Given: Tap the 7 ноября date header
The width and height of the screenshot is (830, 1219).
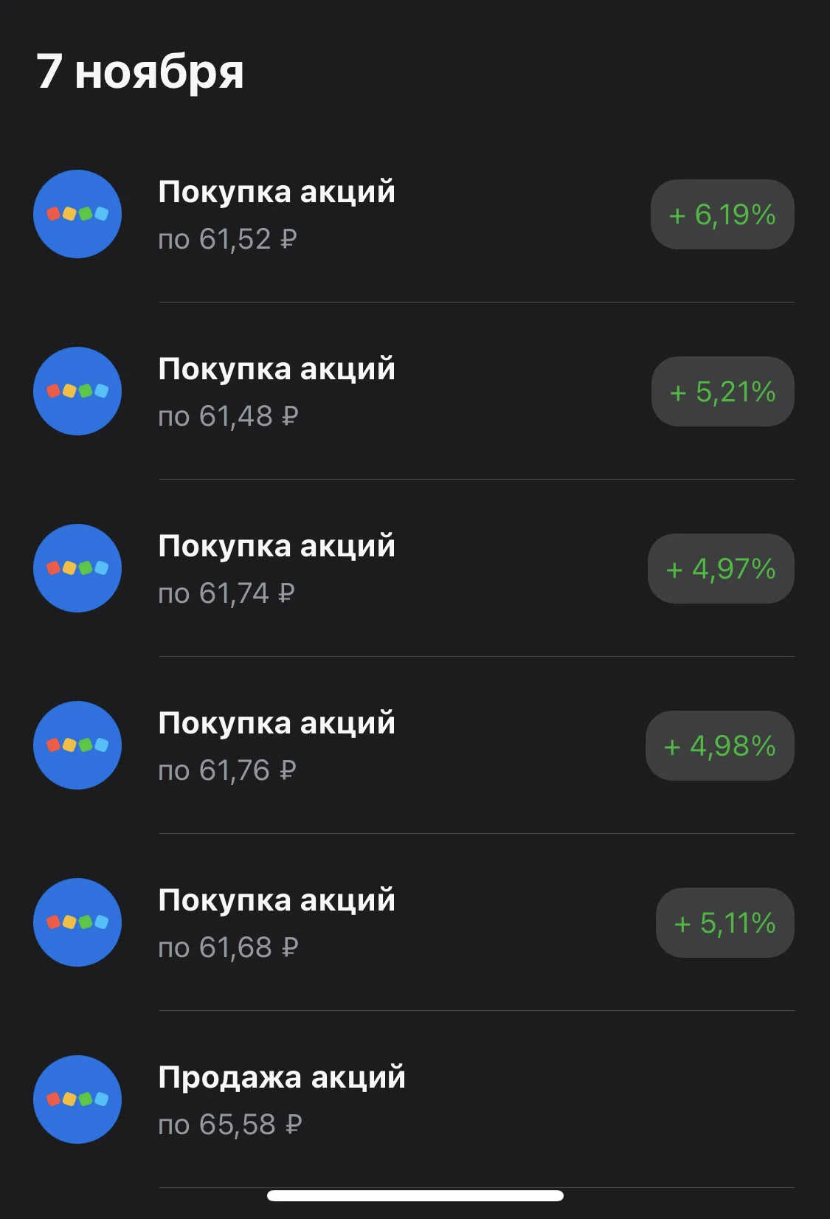Looking at the screenshot, I should pos(140,72).
